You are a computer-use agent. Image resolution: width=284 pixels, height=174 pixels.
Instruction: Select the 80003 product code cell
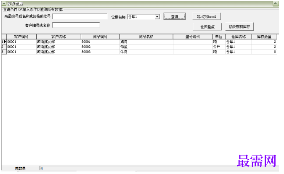click(x=100, y=52)
